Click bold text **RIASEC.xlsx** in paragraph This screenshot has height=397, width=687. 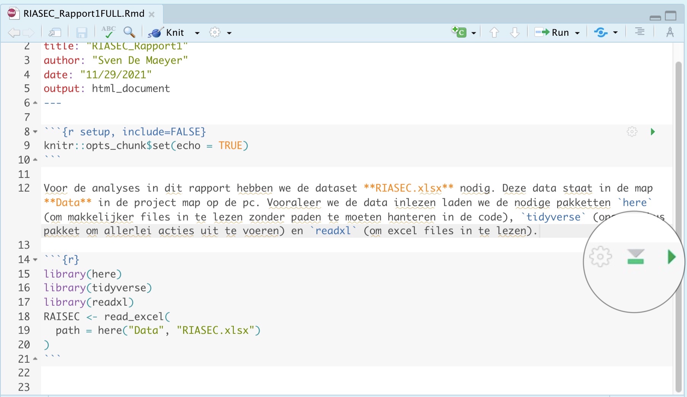pyautogui.click(x=409, y=188)
